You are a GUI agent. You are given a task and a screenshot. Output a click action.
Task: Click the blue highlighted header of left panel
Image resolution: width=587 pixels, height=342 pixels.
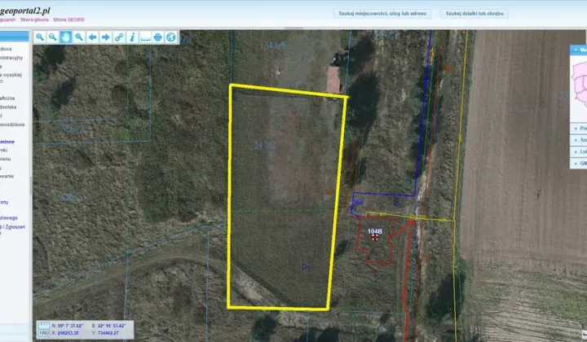point(14,37)
